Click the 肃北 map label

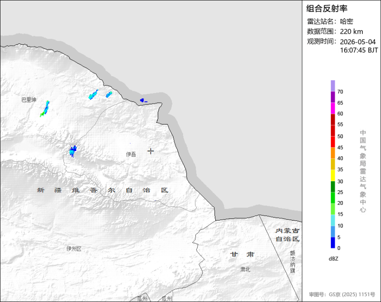click(245, 269)
